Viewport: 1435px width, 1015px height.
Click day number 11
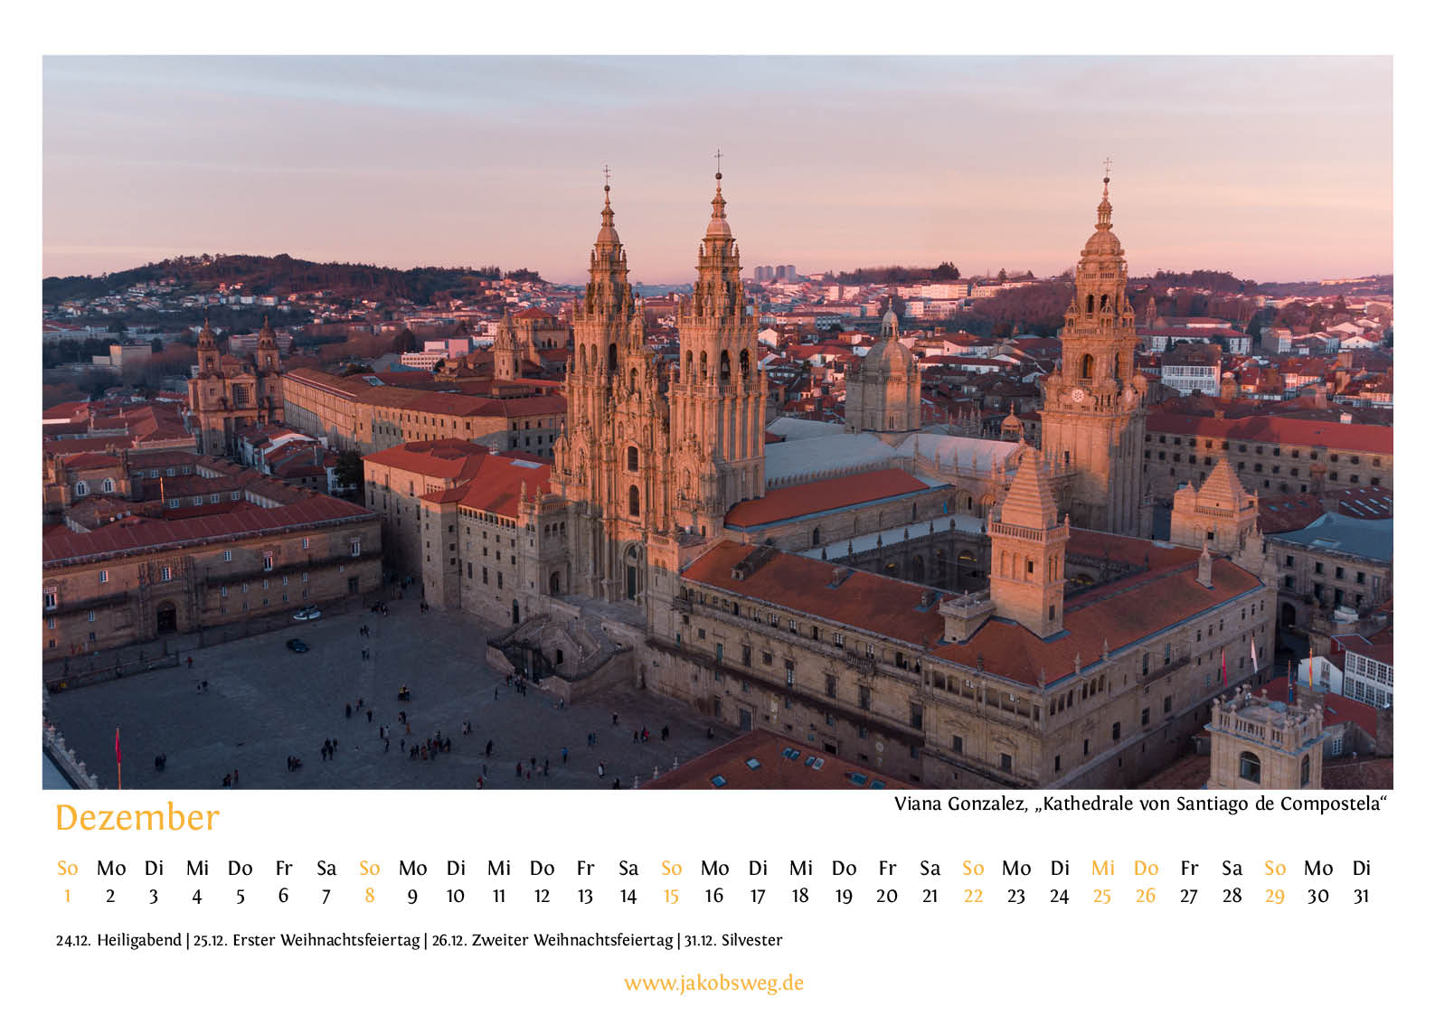point(499,896)
